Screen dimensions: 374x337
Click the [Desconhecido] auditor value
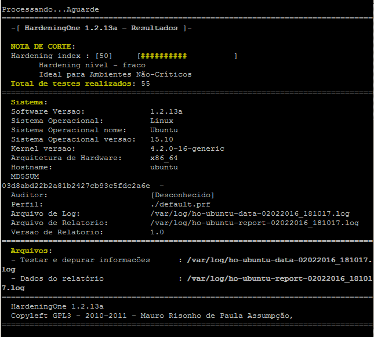click(x=183, y=195)
